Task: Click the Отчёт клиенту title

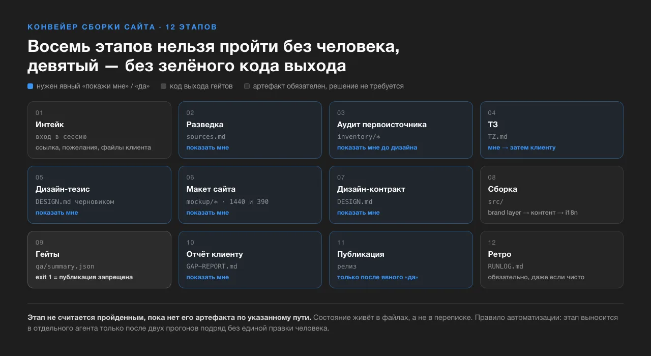Action: pos(215,254)
